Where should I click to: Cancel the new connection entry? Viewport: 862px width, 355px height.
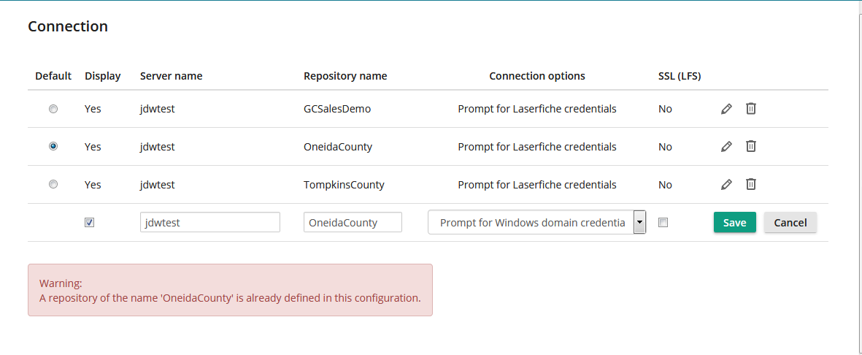click(790, 222)
